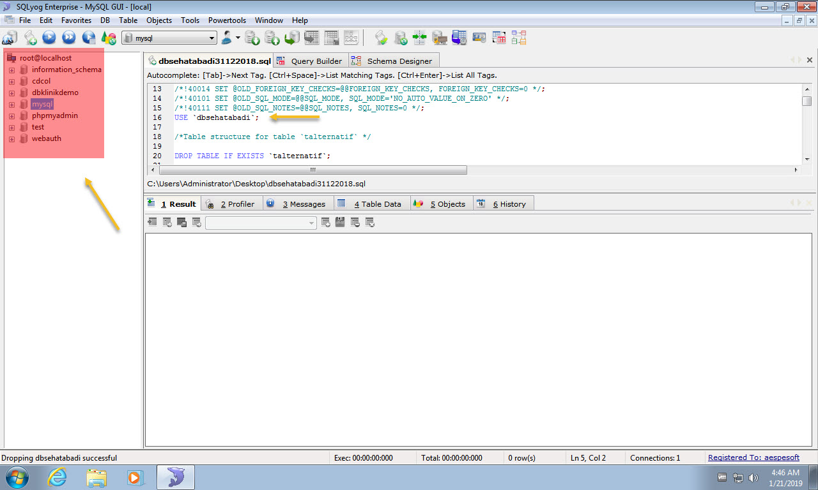Click the Query Builder toolbar icon
This screenshot has width=818, height=490.
(x=499, y=38)
